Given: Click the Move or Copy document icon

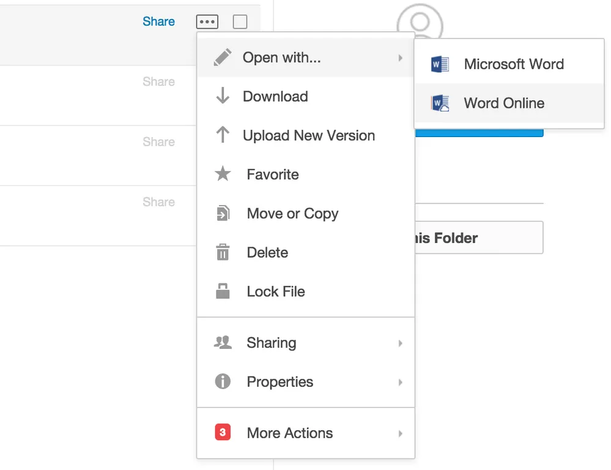Looking at the screenshot, I should pyautogui.click(x=223, y=214).
